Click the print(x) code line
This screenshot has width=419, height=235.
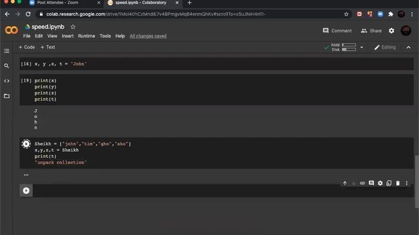pyautogui.click(x=45, y=80)
